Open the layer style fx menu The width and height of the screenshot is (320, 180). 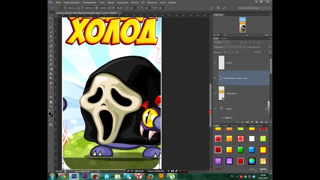(x=242, y=122)
